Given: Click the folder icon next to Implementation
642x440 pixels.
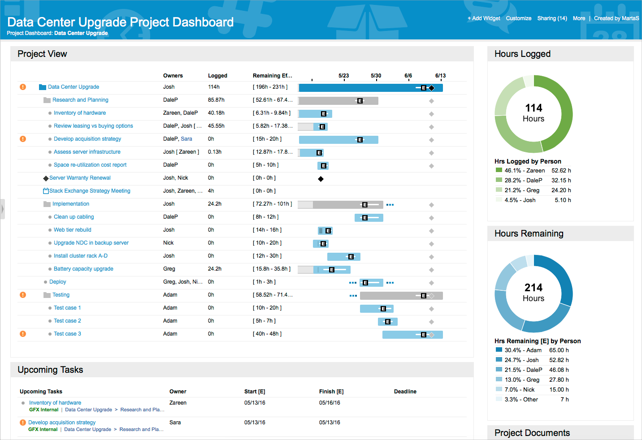Looking at the screenshot, I should (47, 204).
